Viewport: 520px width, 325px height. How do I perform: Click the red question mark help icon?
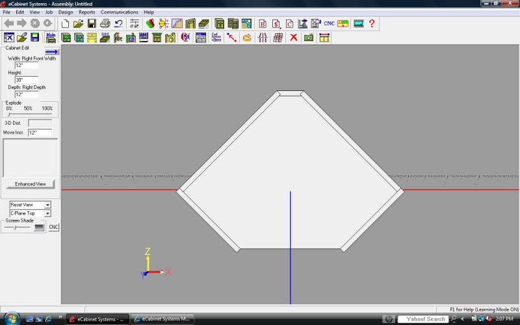[372, 23]
